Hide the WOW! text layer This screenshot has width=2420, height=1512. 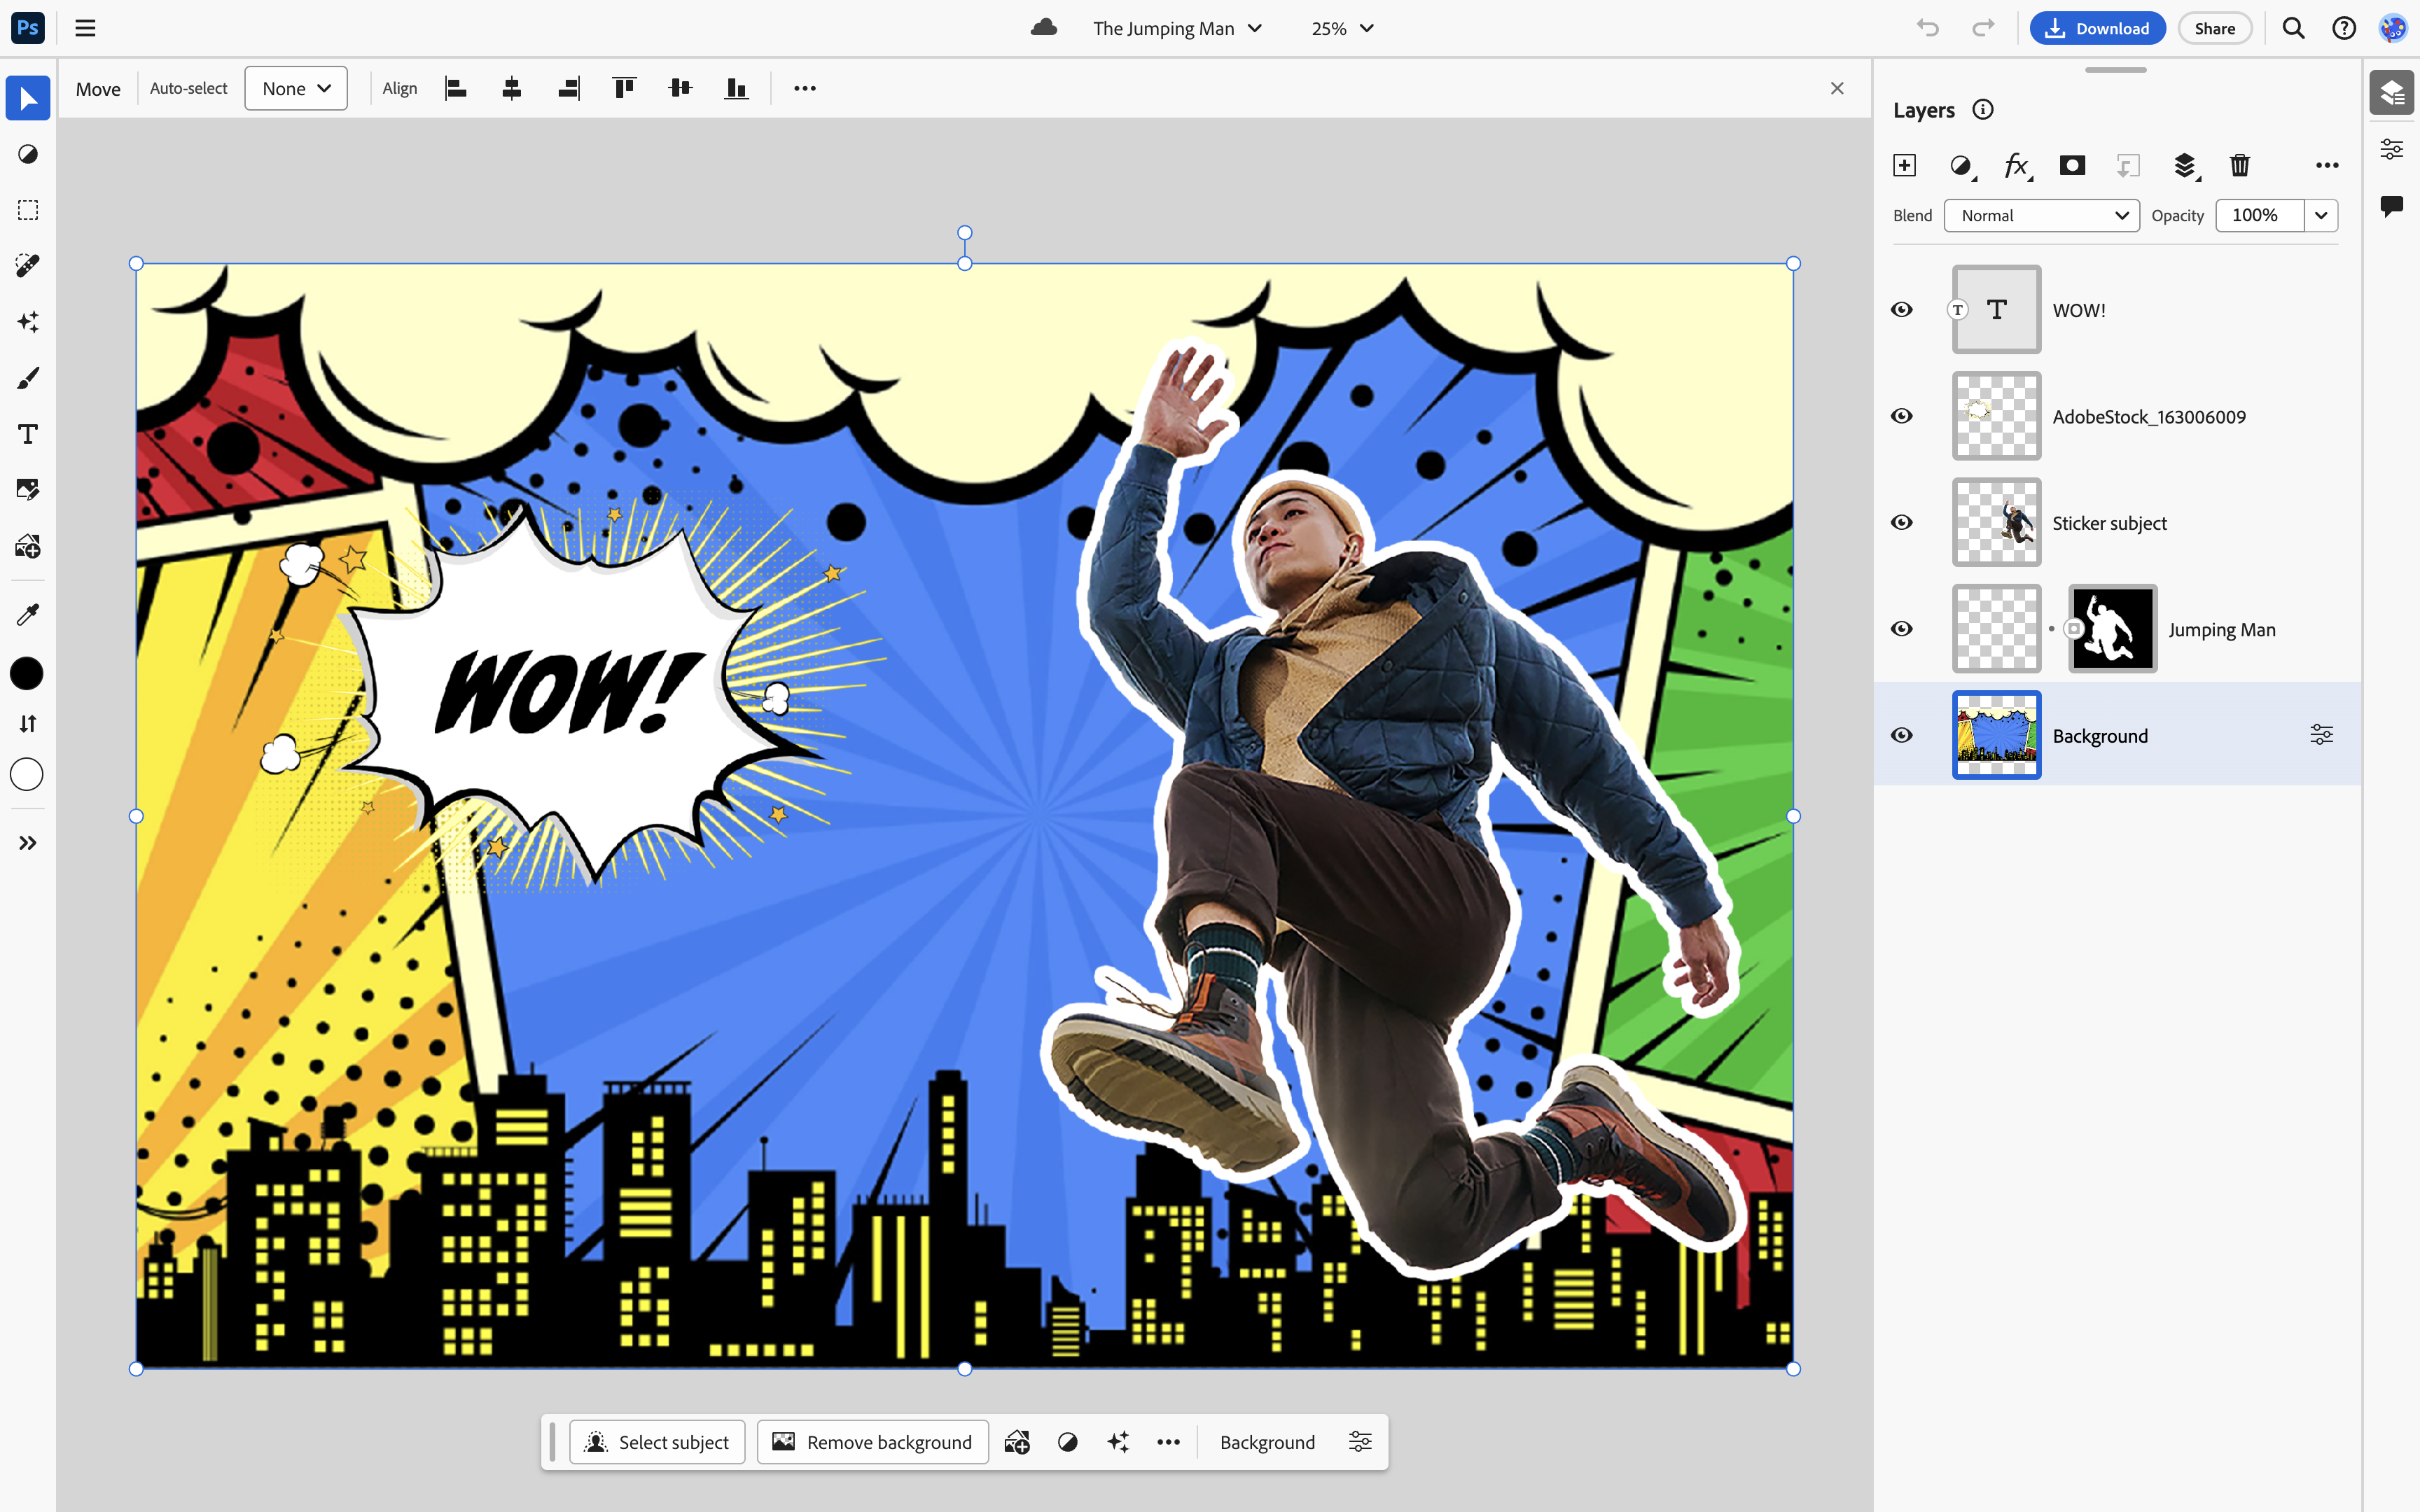pyautogui.click(x=1901, y=308)
